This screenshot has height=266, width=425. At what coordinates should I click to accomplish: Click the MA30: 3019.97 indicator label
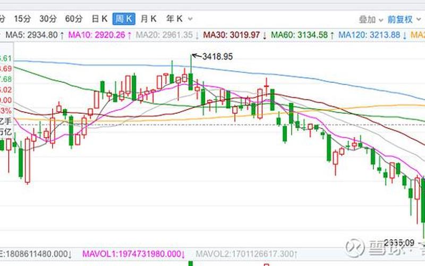tap(235, 35)
